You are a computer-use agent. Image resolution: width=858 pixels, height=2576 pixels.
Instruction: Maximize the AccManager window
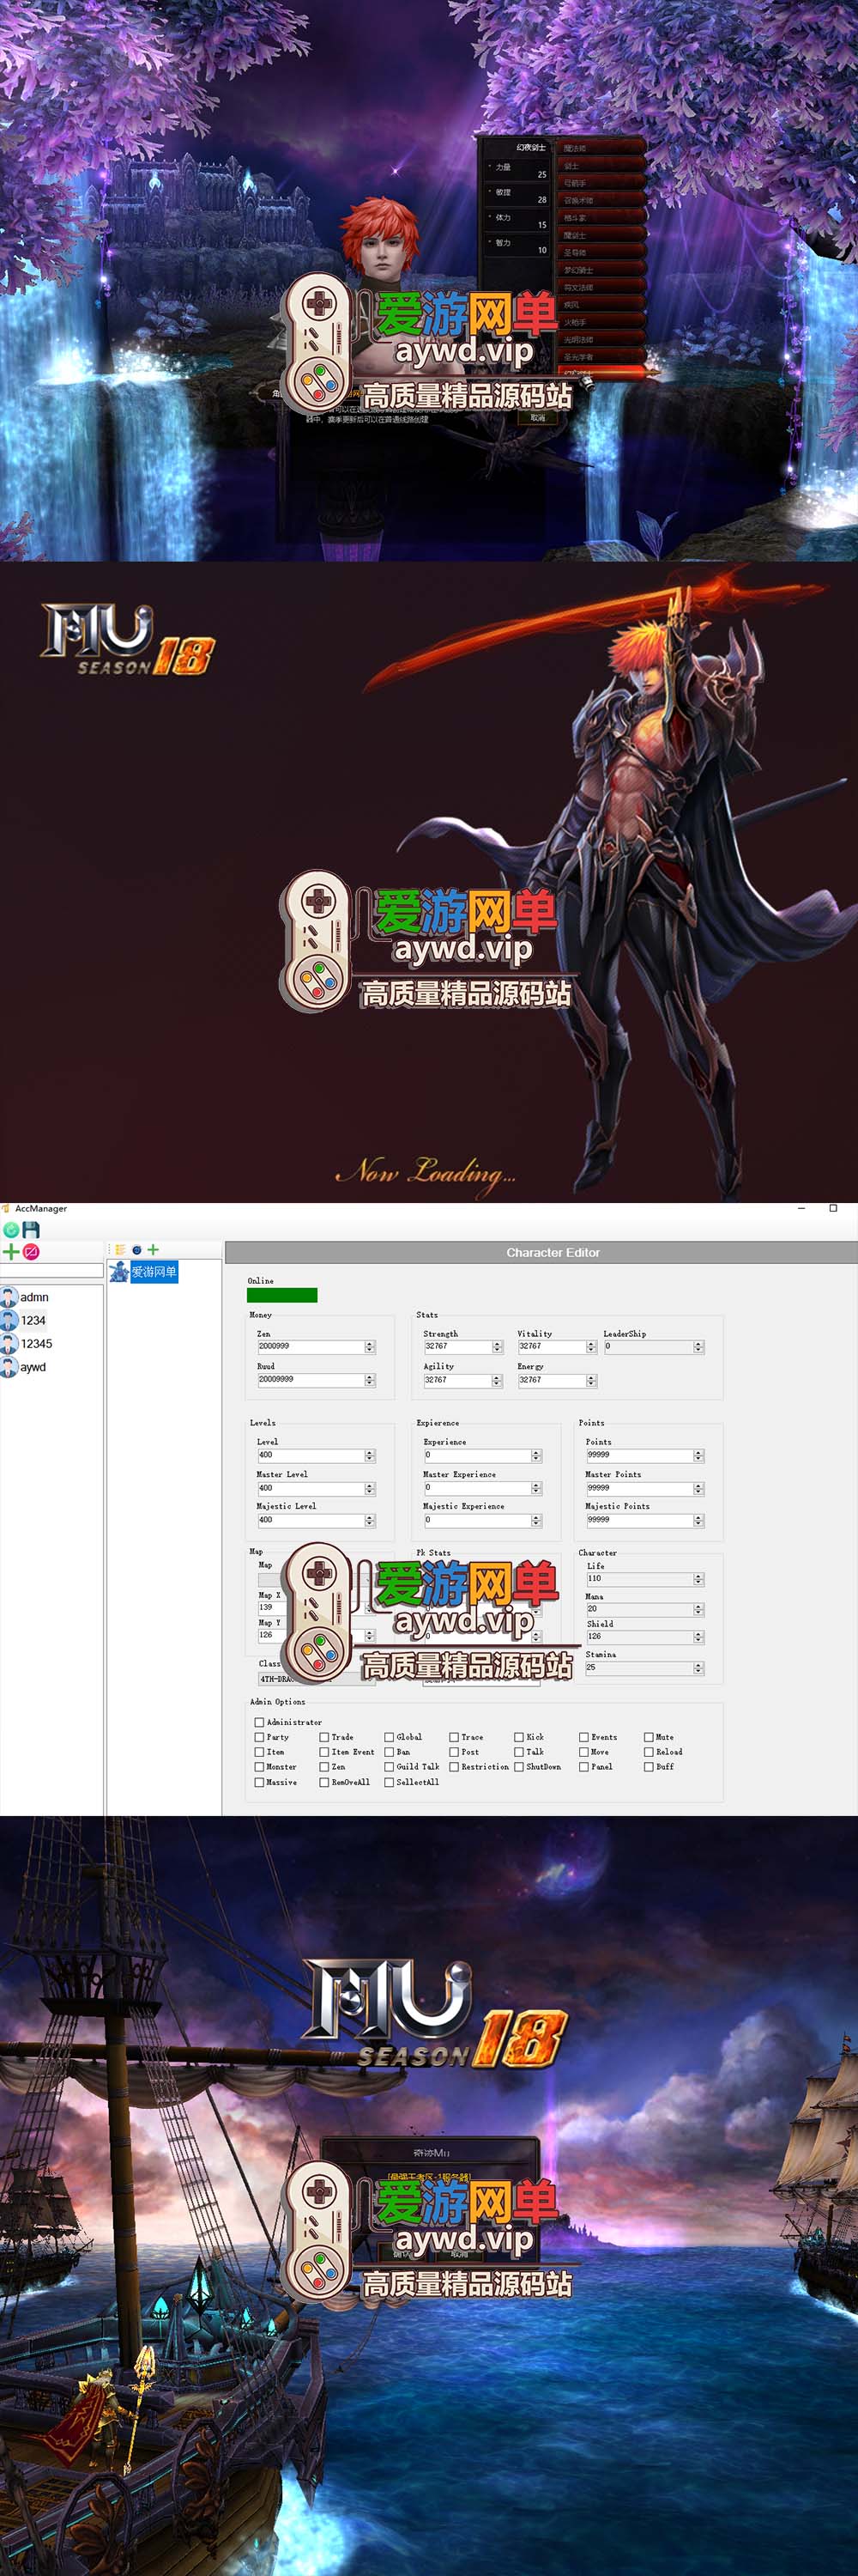833,1208
